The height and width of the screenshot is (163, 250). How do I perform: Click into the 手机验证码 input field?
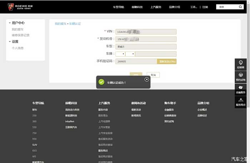[136, 61]
